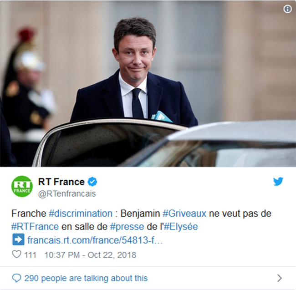296x290 pixels.
Task: Click the speech bubble reply icon
Action: tap(16, 278)
